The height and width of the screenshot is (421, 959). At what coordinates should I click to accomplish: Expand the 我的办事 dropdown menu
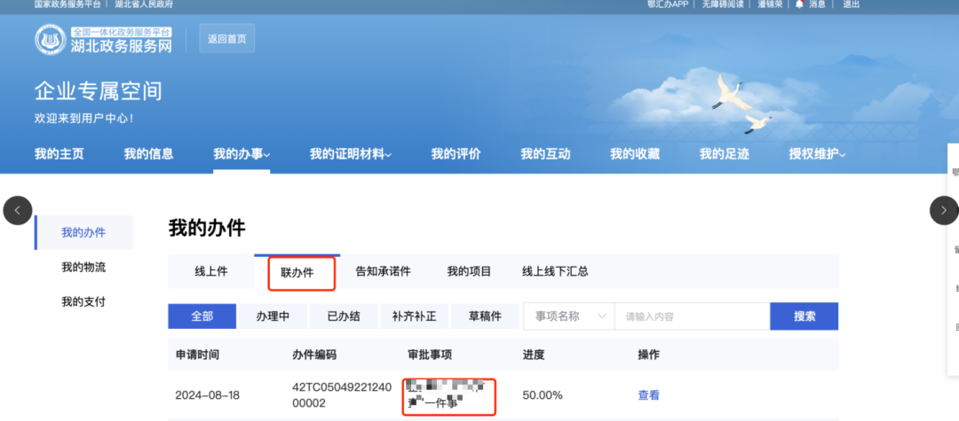(242, 154)
